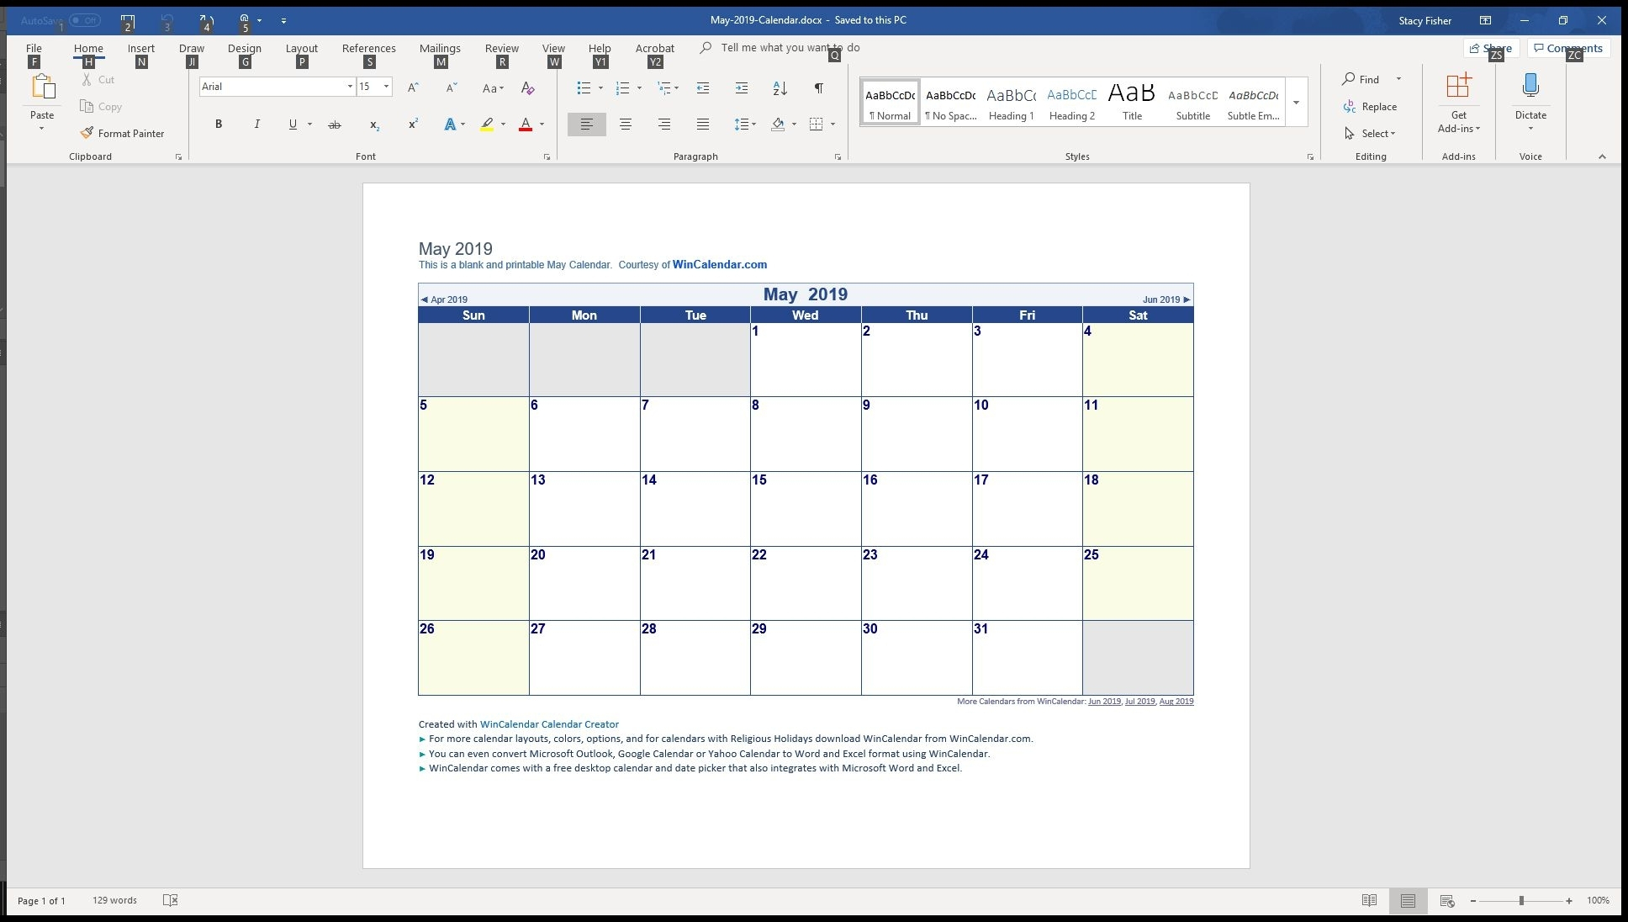The height and width of the screenshot is (922, 1628).
Task: Click the WinCalendar.com hyperlink
Action: point(719,264)
